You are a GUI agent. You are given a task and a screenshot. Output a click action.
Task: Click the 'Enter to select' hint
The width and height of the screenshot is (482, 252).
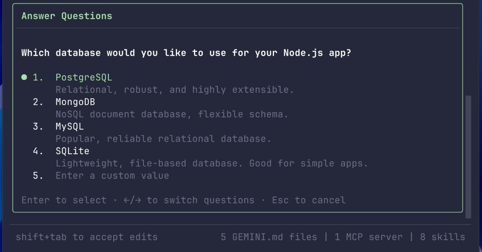64,200
